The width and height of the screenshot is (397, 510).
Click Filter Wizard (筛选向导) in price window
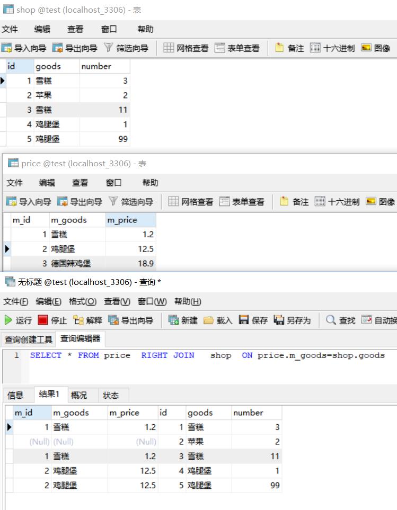[131, 202]
